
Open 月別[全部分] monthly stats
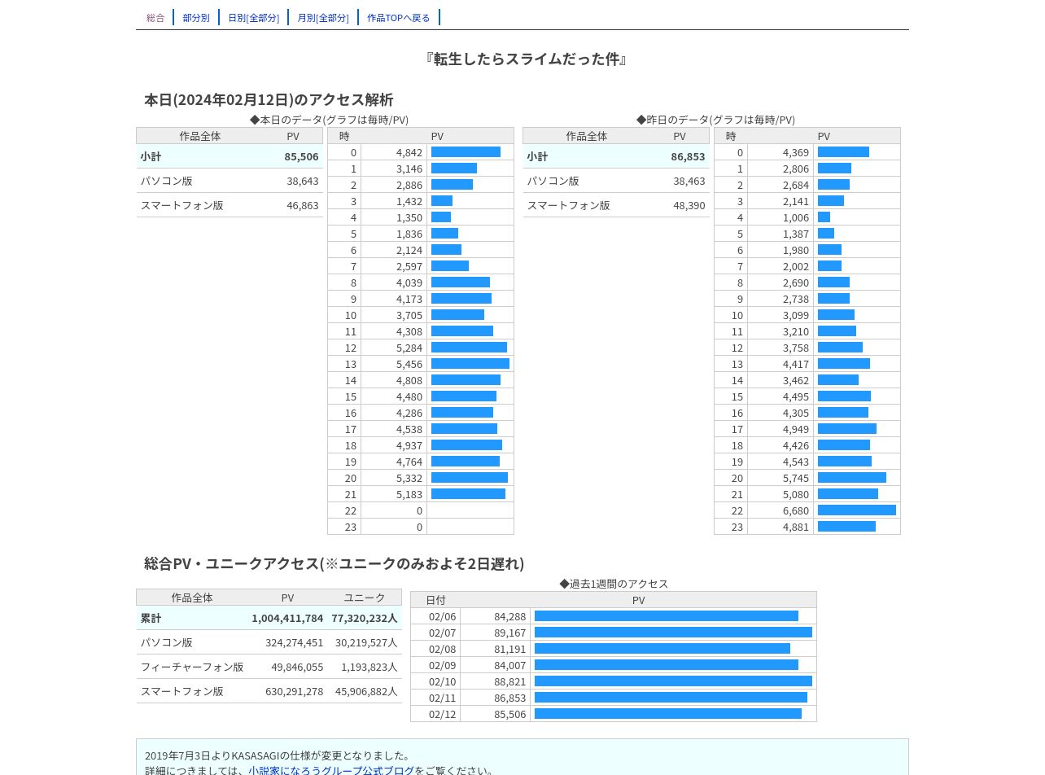click(323, 17)
